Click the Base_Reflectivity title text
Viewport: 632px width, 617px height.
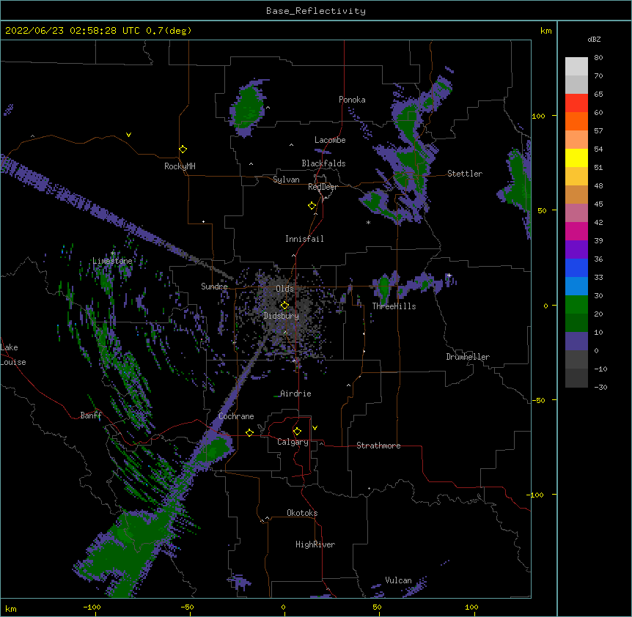coord(316,11)
